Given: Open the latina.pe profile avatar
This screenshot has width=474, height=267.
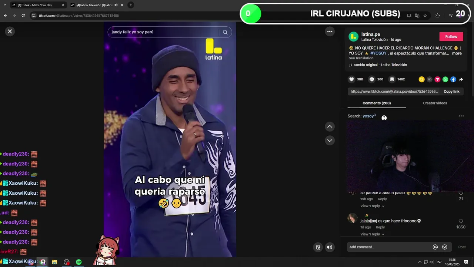Looking at the screenshot, I should point(353,36).
